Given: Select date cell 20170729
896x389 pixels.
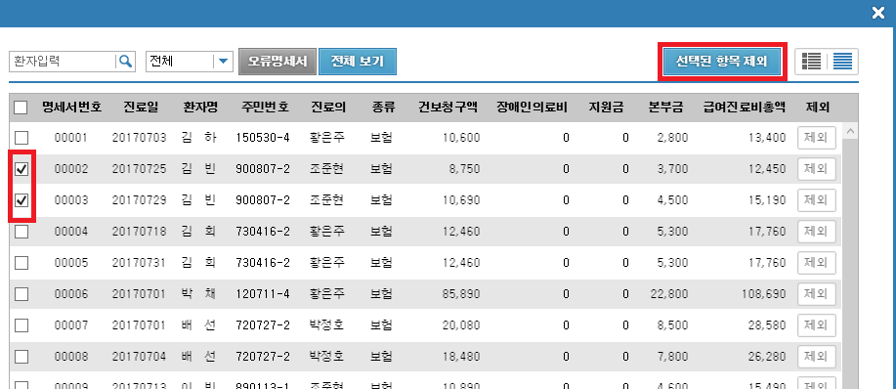Looking at the screenshot, I should pos(140,200).
